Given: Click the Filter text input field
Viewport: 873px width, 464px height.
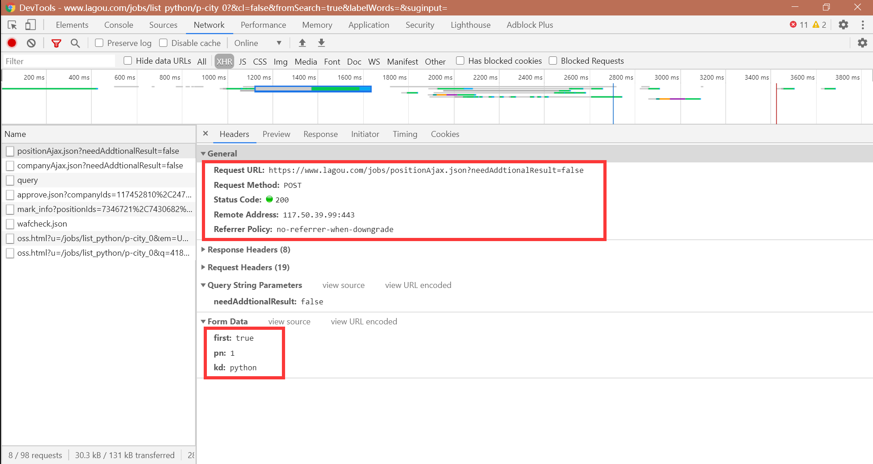Looking at the screenshot, I should [59, 61].
